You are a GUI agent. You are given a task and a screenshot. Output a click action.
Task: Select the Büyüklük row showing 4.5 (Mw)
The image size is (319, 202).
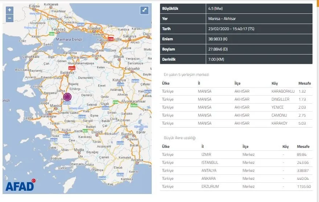pyautogui.click(x=236, y=9)
